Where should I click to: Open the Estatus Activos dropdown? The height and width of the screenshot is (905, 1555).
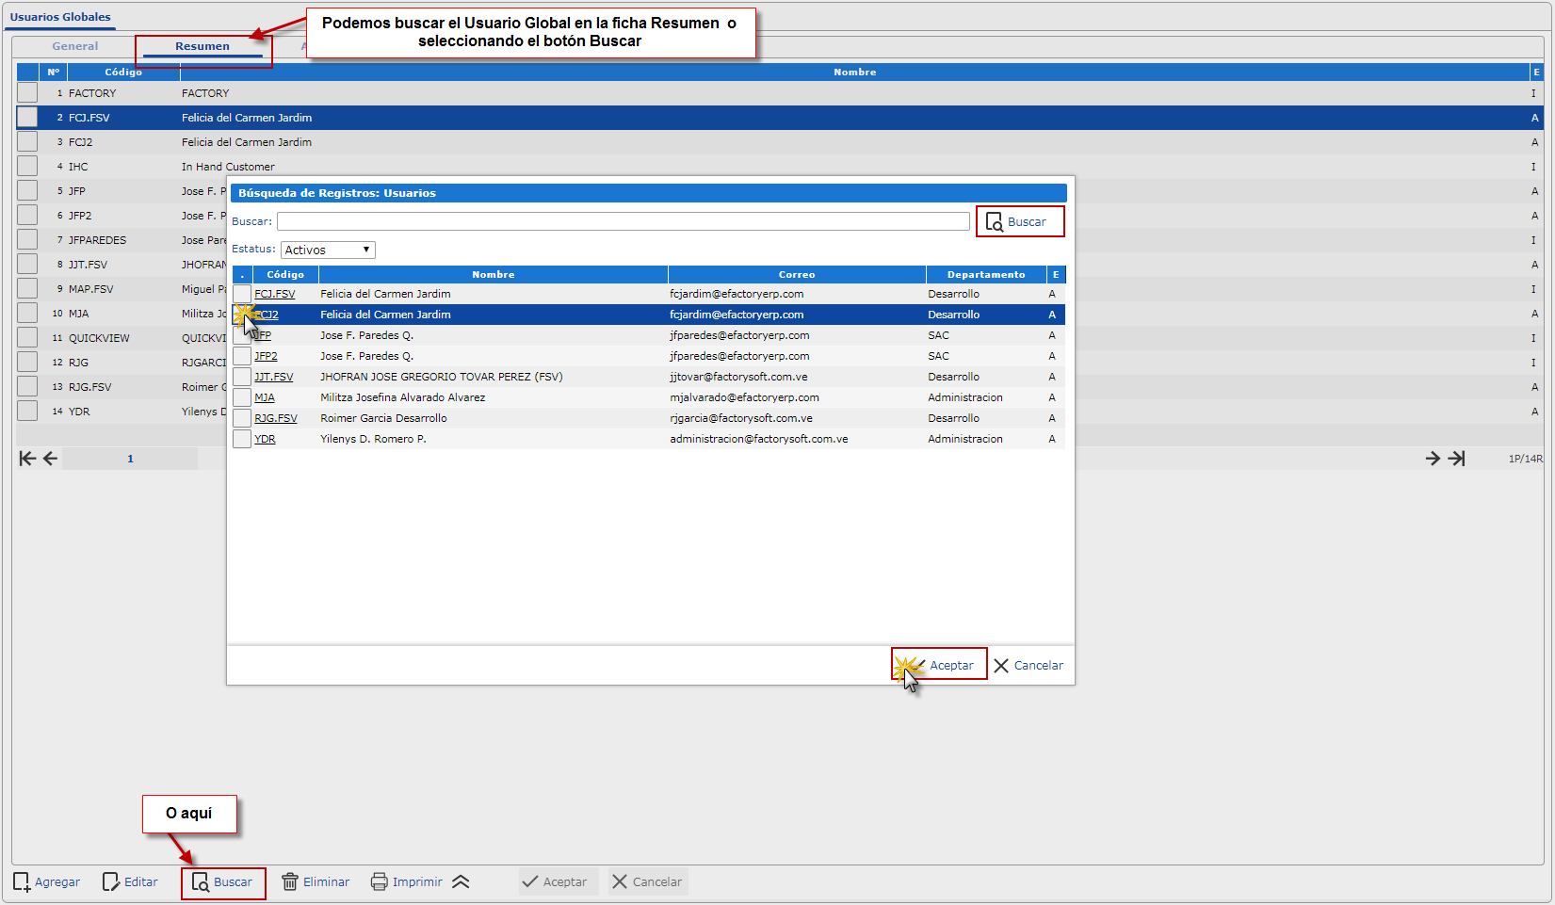[328, 250]
